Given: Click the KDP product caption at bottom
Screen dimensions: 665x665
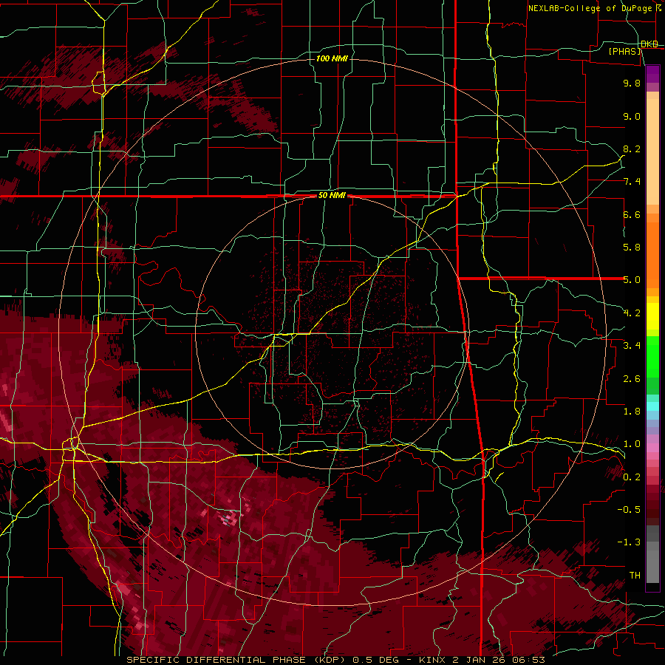Looking at the screenshot, I should pyautogui.click(x=335, y=660).
